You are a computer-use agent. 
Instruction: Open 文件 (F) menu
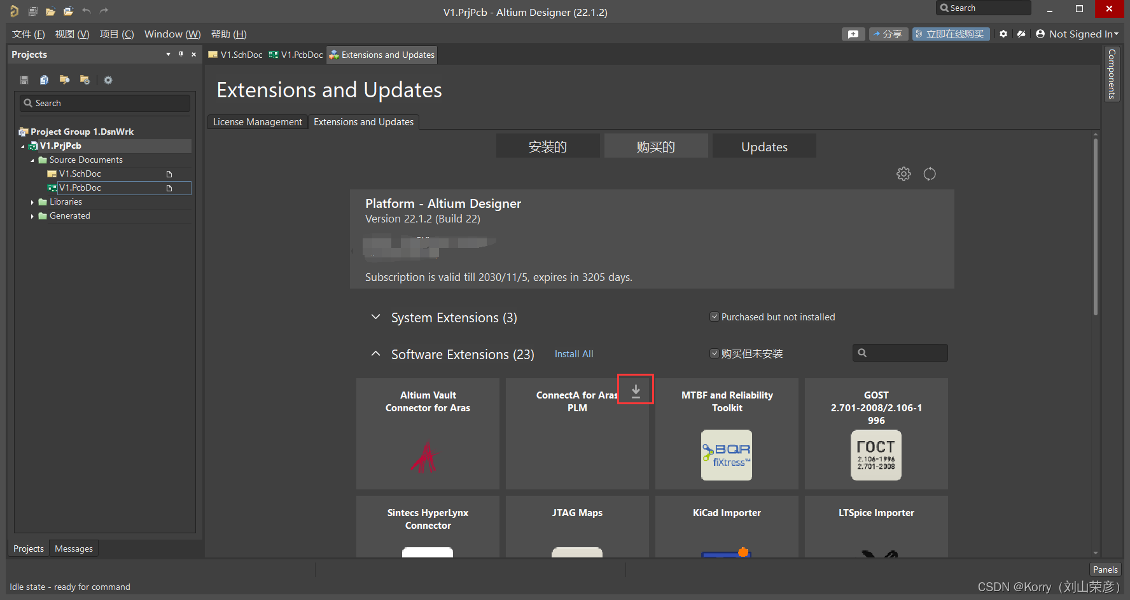click(x=29, y=34)
